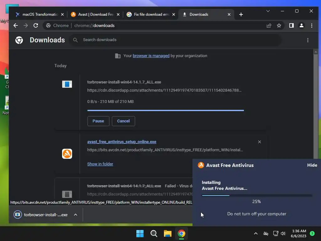Go back using the browser back arrow

coord(16,25)
